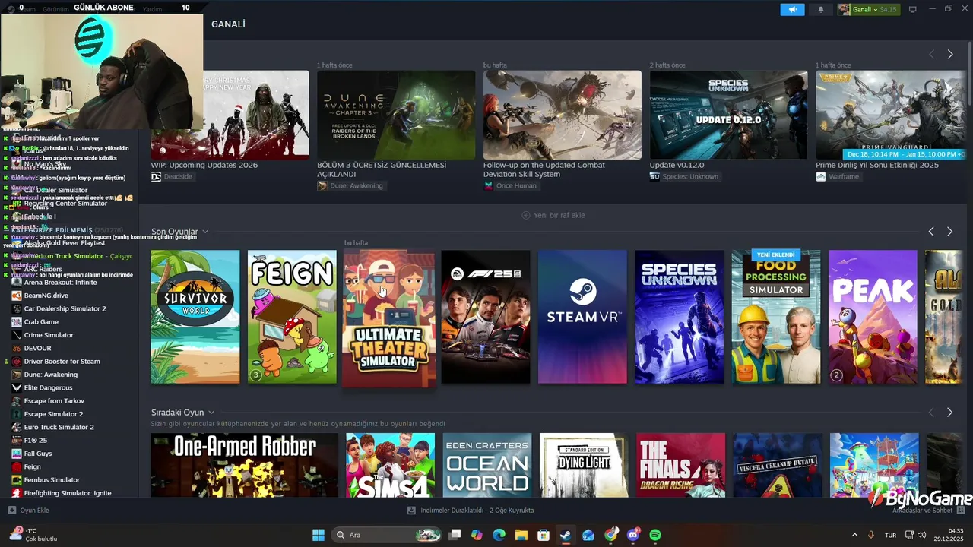Click the Fall Guys icon in sidebar
The height and width of the screenshot is (547, 973).
click(x=16, y=454)
